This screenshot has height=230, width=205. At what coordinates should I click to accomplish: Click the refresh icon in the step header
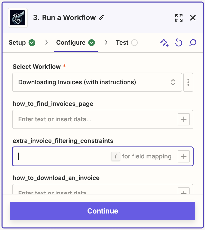(179, 43)
